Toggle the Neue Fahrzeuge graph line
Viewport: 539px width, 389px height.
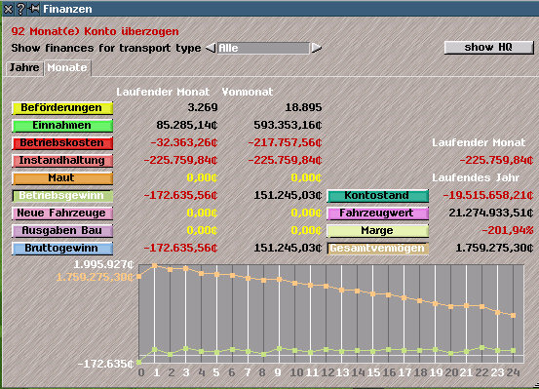coord(62,213)
